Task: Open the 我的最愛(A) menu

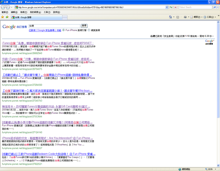Action: click(35, 12)
